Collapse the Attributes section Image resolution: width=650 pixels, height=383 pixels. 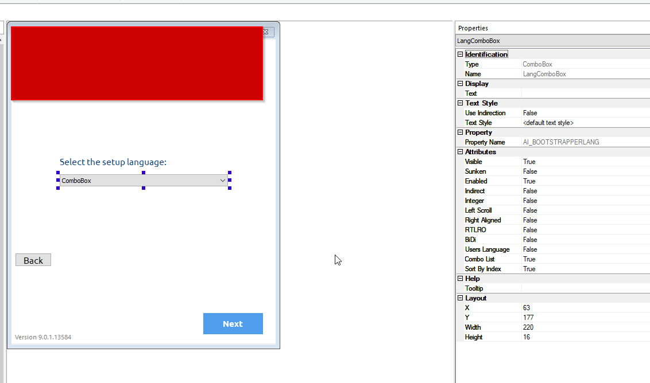460,151
